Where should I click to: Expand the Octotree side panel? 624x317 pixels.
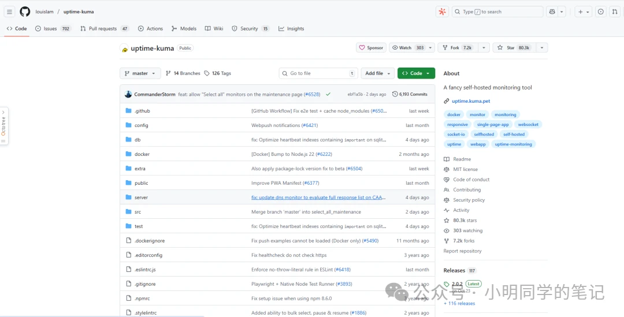click(x=3, y=125)
